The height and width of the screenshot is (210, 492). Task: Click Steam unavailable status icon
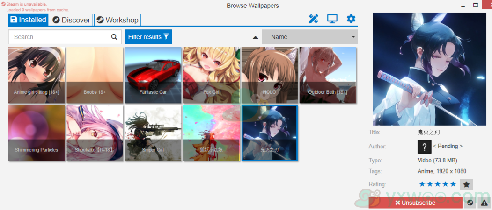(x=3, y=4)
